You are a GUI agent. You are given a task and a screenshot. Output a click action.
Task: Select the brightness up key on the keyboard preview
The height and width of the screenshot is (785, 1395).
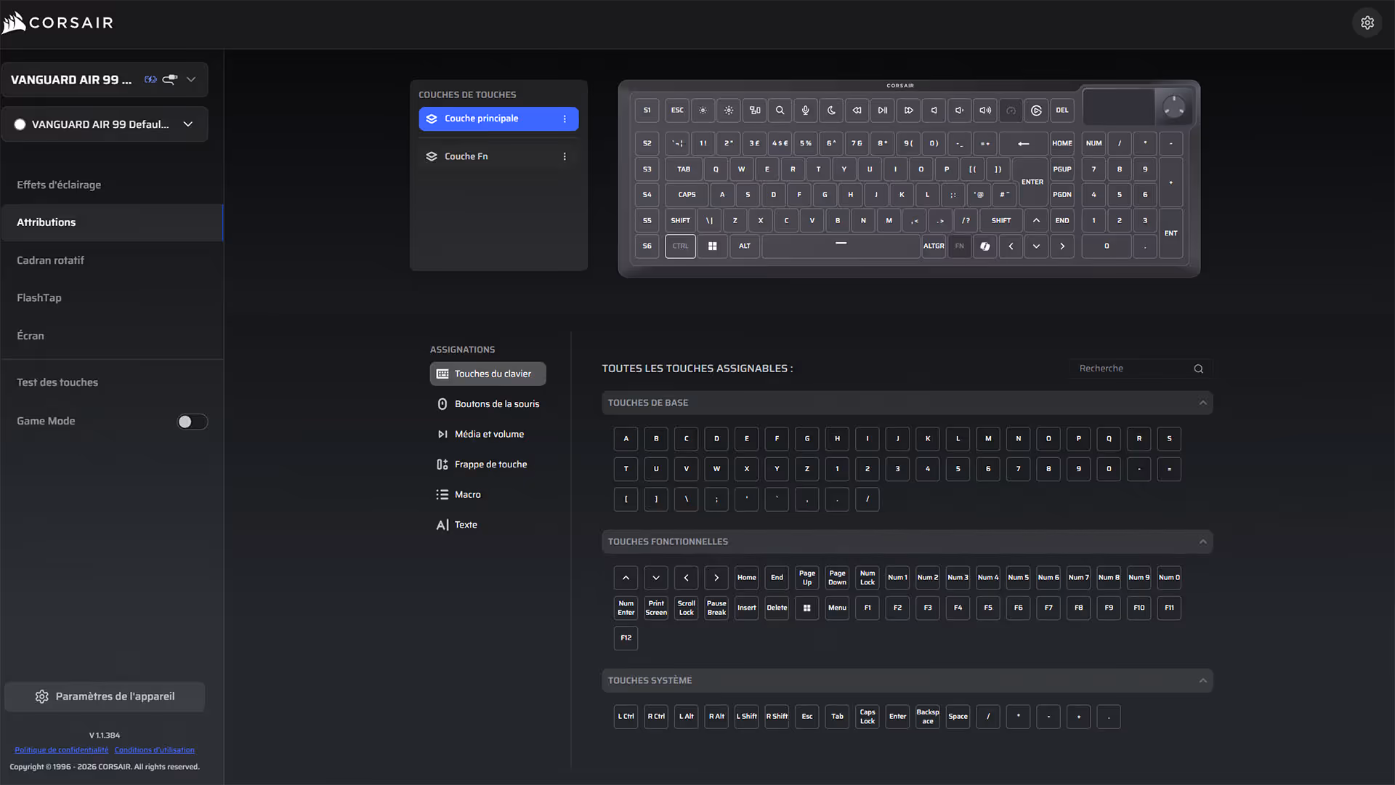(x=729, y=110)
